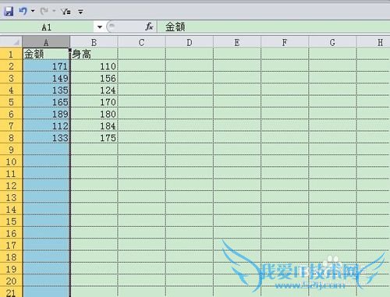The width and height of the screenshot is (390, 297).
Task: Click the Save icon in quick access toolbar
Action: (9, 11)
